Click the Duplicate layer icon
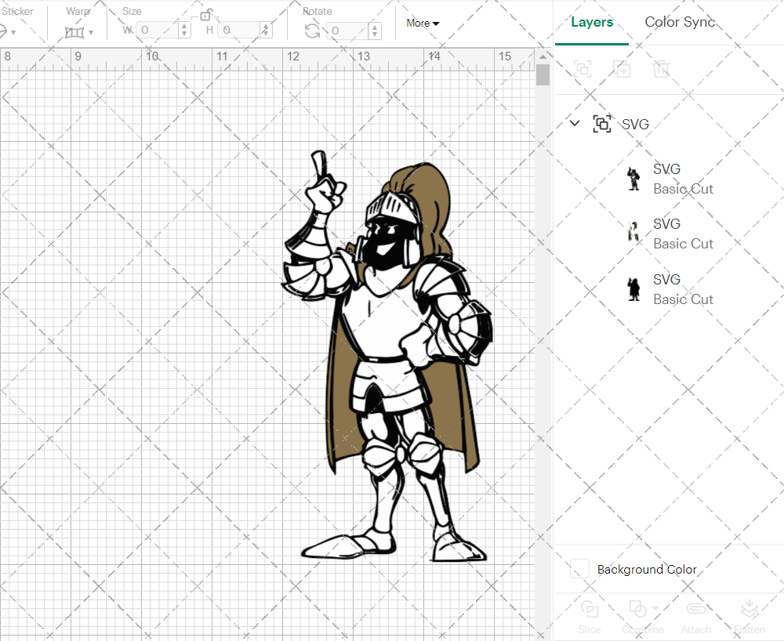This screenshot has width=784, height=641. pos(622,69)
